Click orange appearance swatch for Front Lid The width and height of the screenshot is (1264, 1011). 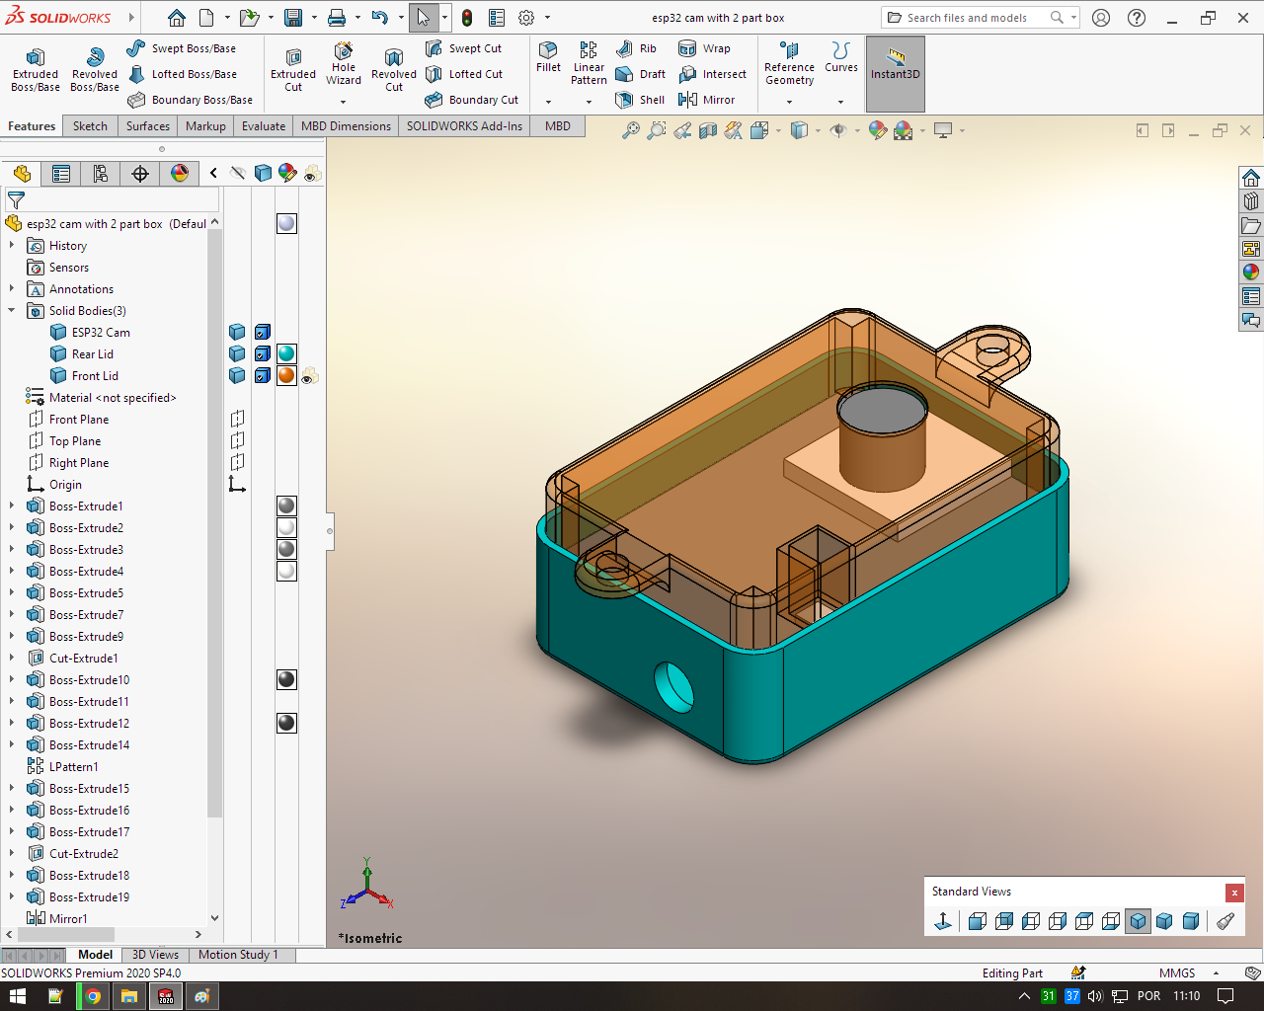coord(286,375)
